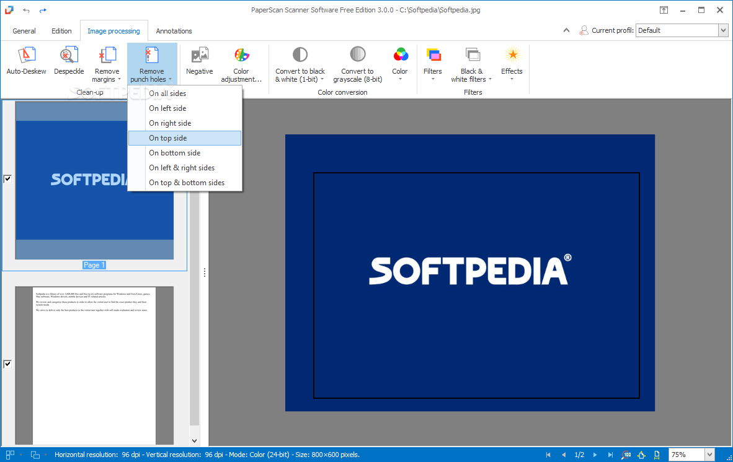Click the PaperScan application logo icon
733x462 pixels.
click(x=9, y=10)
